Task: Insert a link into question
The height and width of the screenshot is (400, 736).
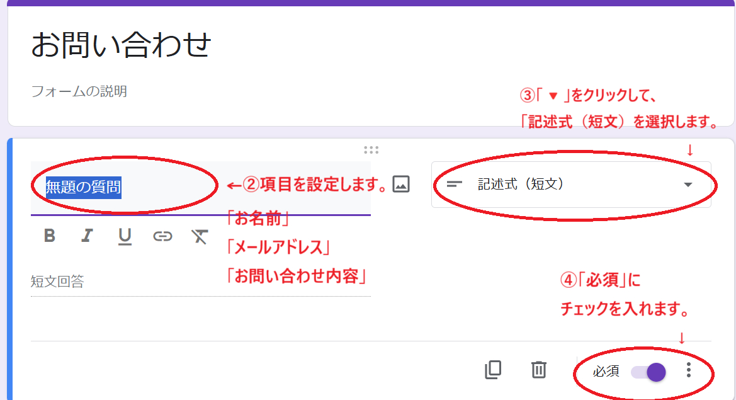Action: coord(162,236)
